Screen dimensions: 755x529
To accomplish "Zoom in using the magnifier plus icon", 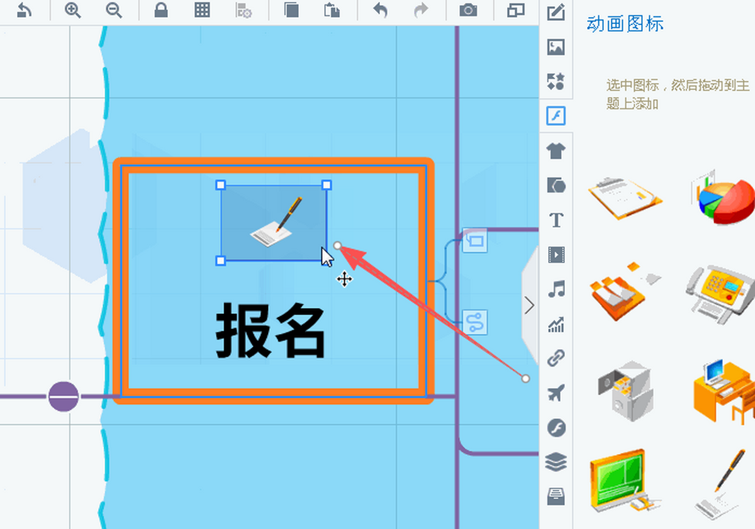I will [x=73, y=11].
